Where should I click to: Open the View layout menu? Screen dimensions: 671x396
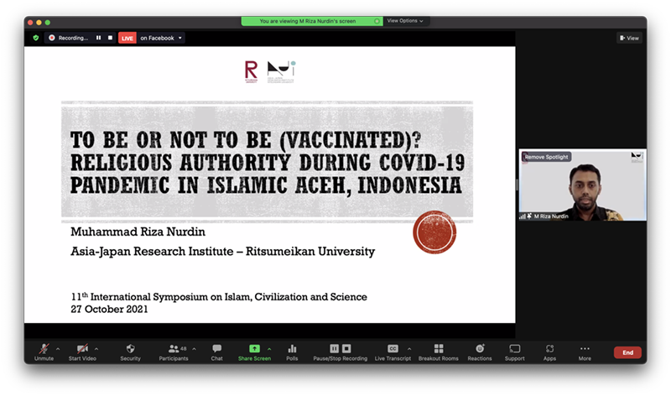click(x=629, y=38)
